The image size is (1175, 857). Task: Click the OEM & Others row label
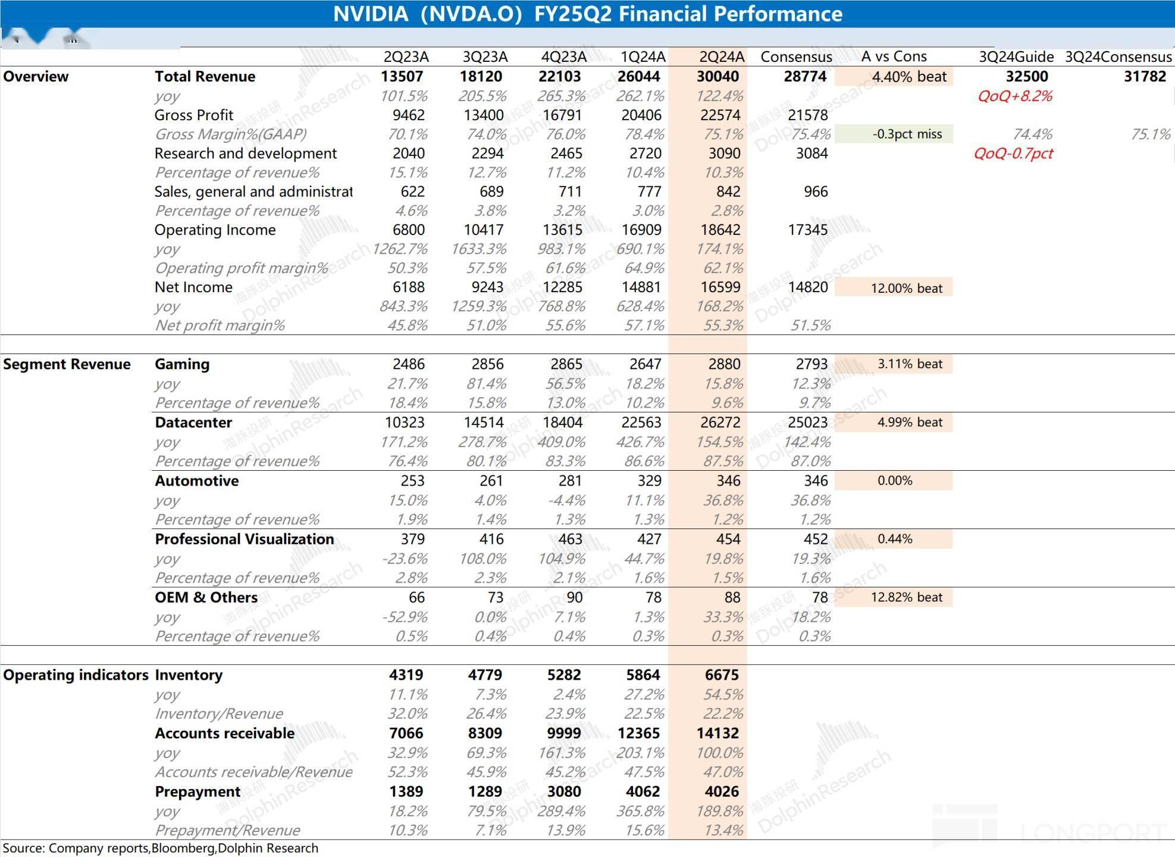coord(206,598)
